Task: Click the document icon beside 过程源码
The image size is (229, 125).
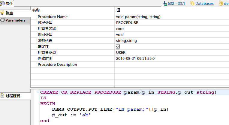Action: coord(2,96)
